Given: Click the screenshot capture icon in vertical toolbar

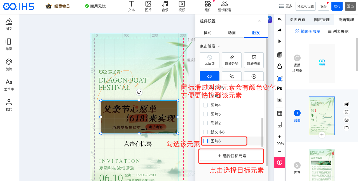Looking at the screenshot, I should point(279,78).
